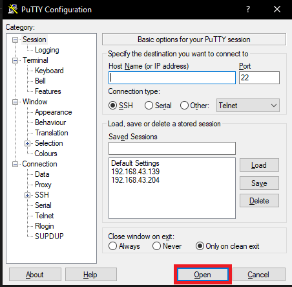This screenshot has height=287, width=292.
Task: Open the SUPDUP settings category
Action: [49, 236]
